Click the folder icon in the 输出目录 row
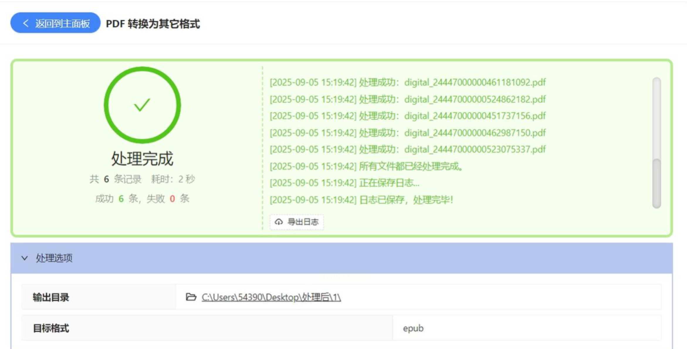Viewport: 687px width, 349px height. (191, 297)
